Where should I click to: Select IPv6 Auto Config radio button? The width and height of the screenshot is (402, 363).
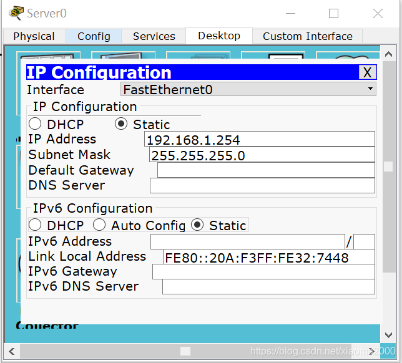[99, 225]
